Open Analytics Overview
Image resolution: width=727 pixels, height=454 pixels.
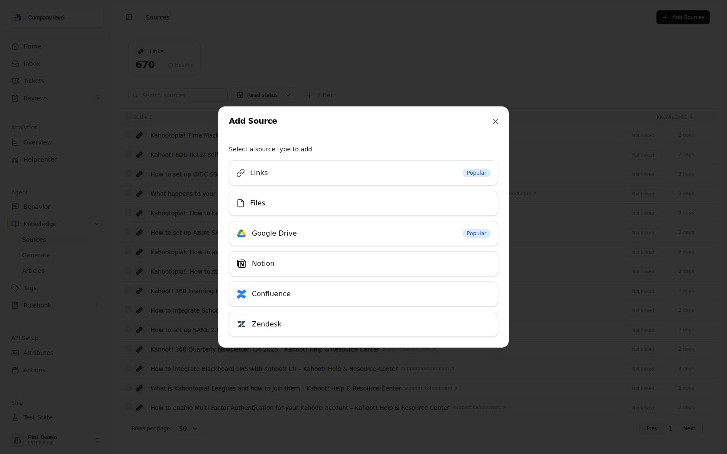[55, 142]
